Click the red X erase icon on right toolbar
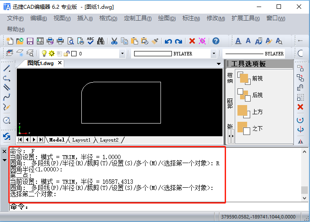The height and width of the screenshot is (222, 310). (x=300, y=107)
